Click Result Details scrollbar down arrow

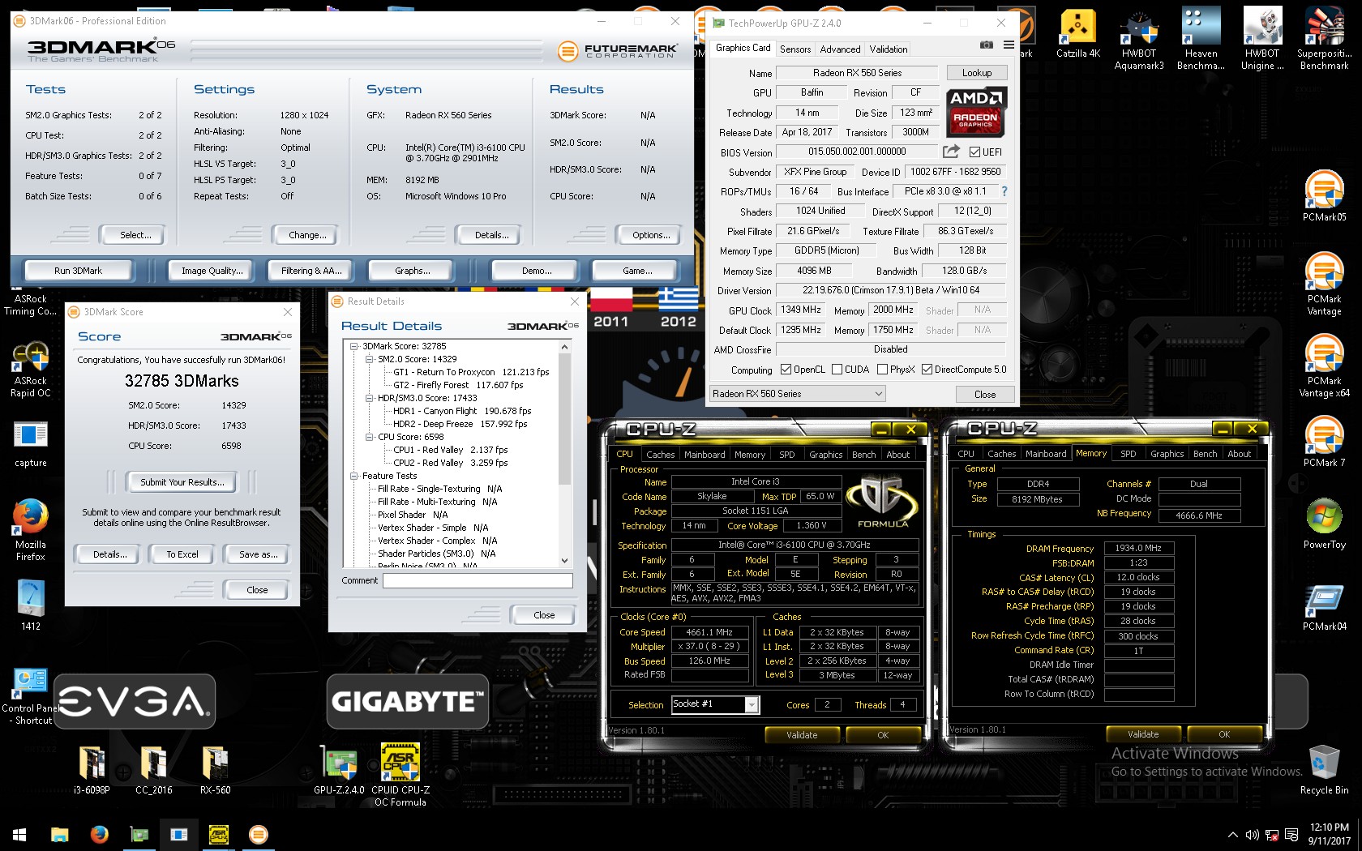pos(564,560)
